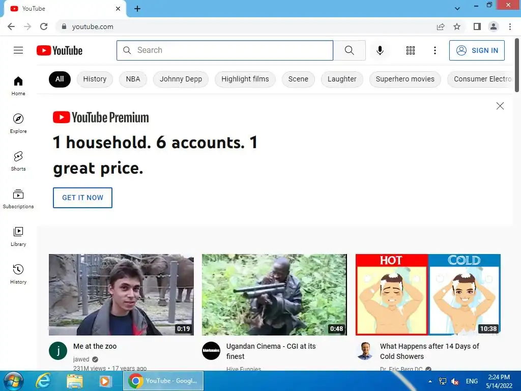
Task: Show hidden tray icons arrow
Action: (430, 381)
